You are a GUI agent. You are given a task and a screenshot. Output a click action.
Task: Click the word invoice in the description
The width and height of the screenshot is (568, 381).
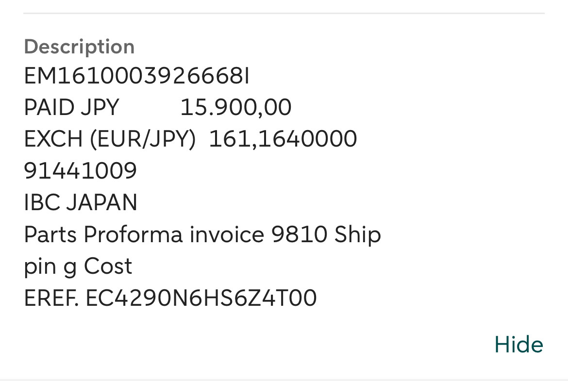pos(227,234)
